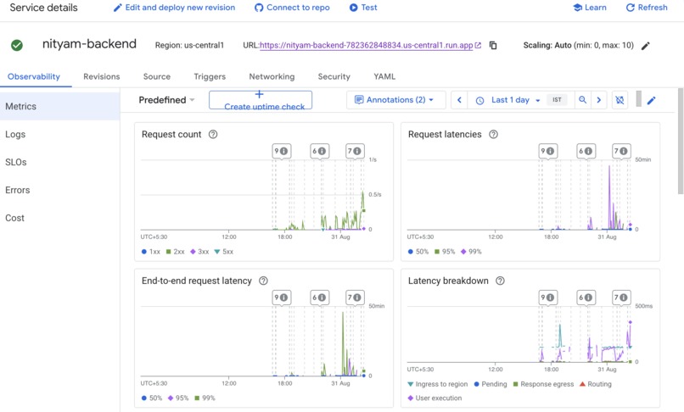
Task: Open SLOs in the sidebar
Action: (x=59, y=162)
